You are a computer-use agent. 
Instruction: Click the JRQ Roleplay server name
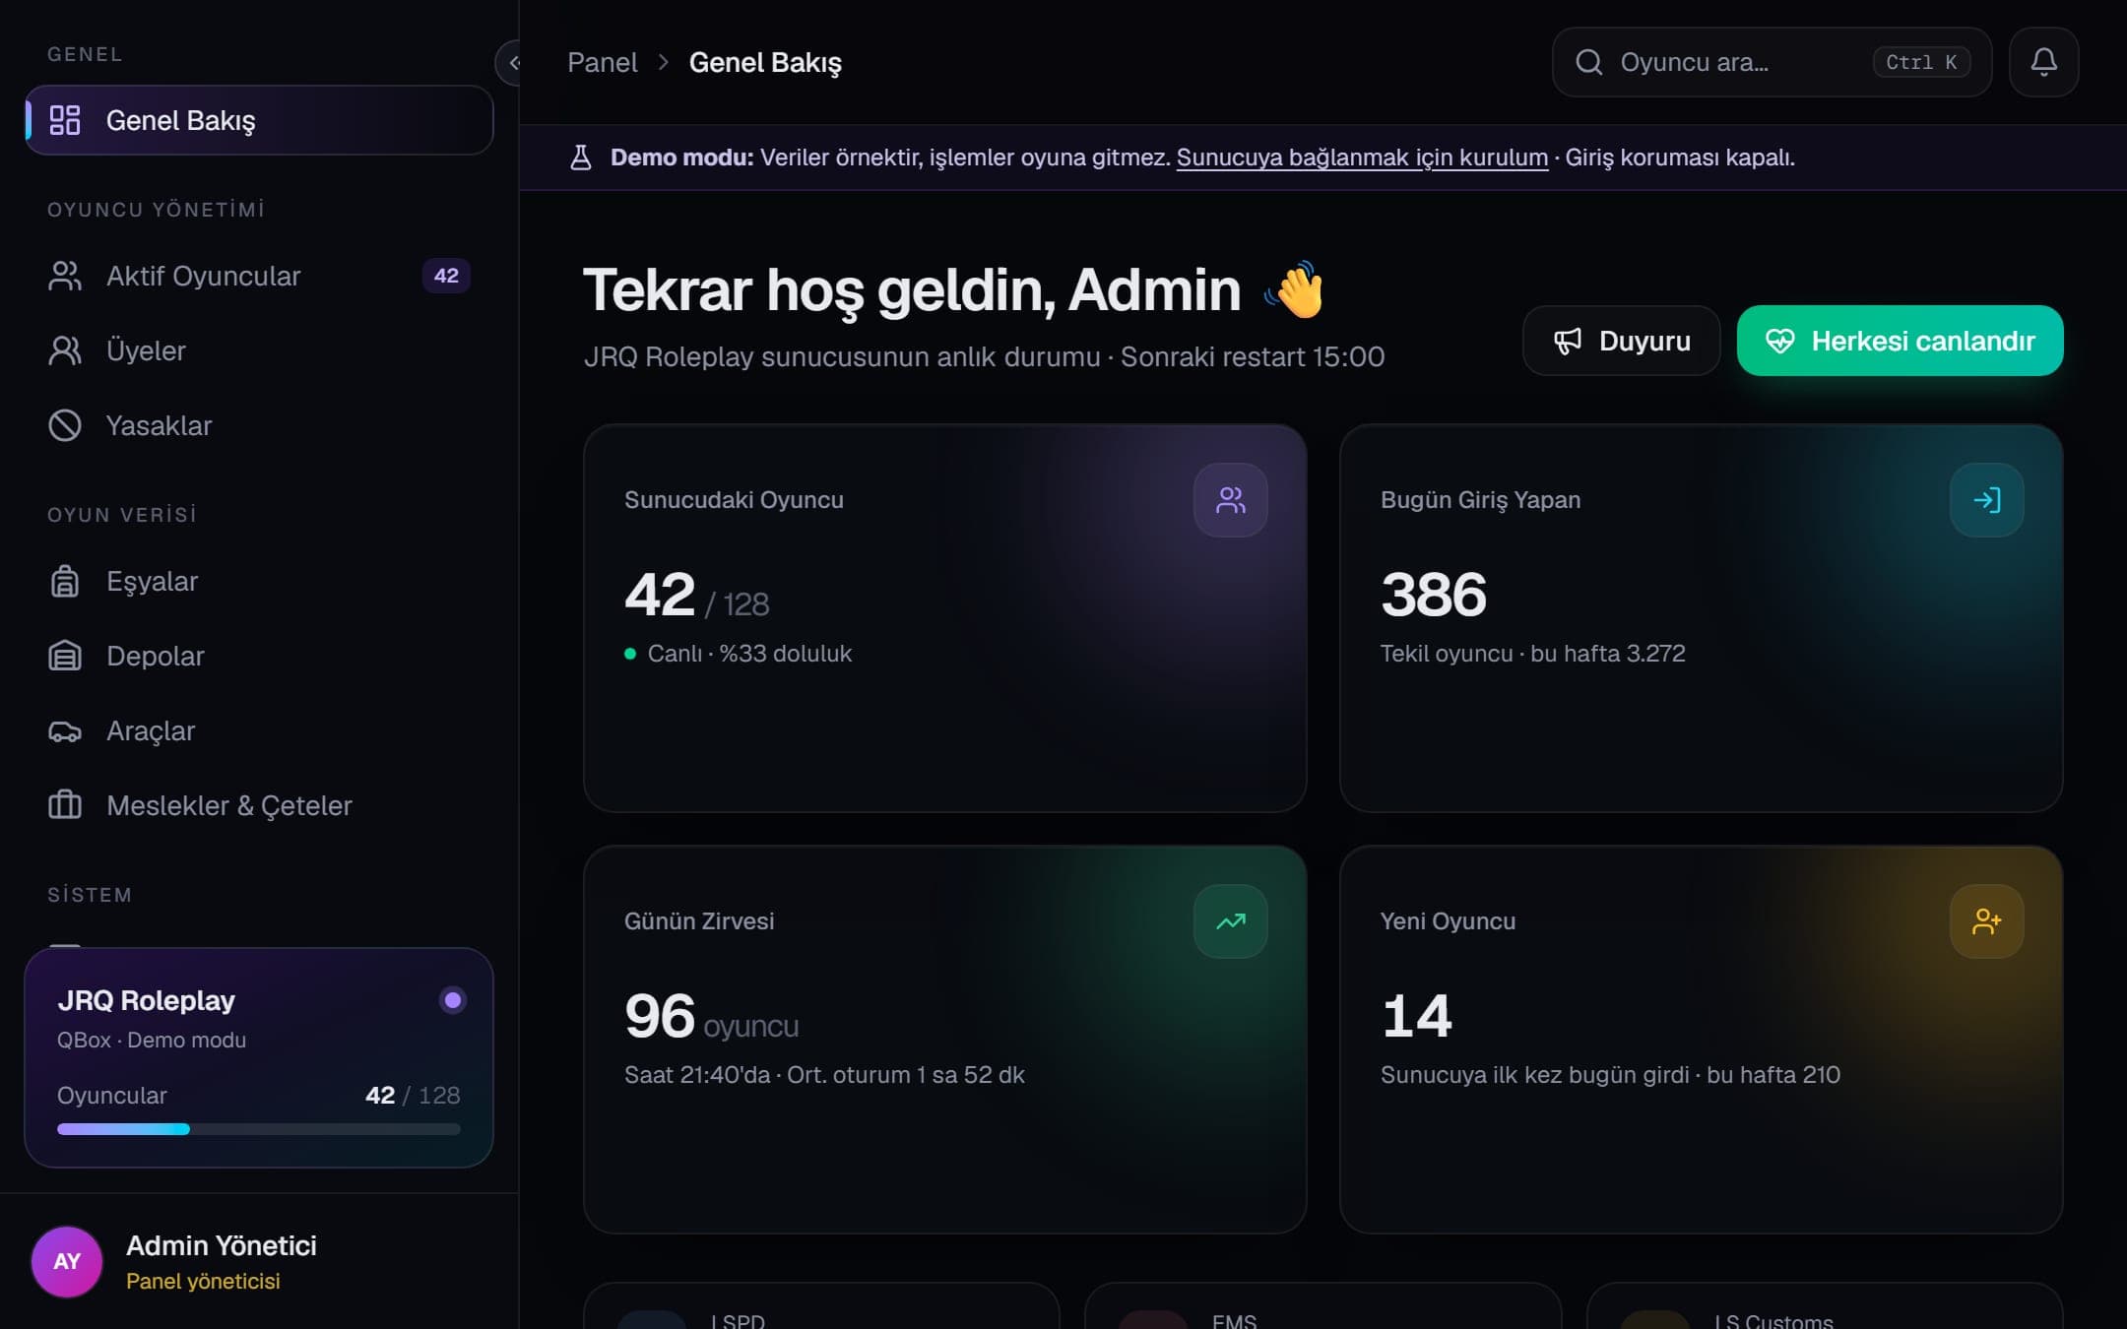pyautogui.click(x=146, y=1000)
